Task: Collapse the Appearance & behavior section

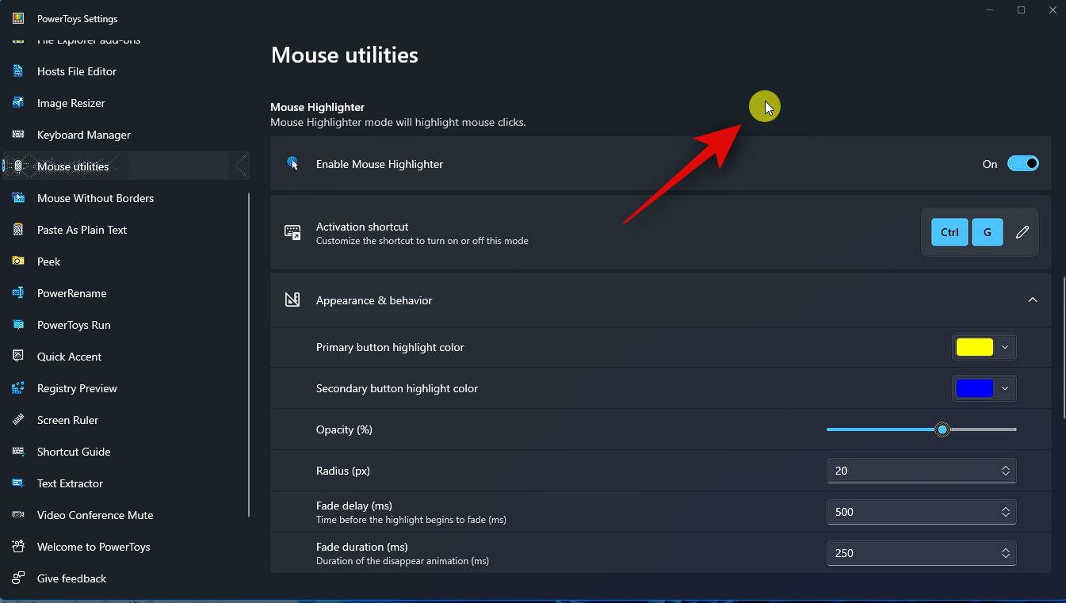Action: click(x=1032, y=300)
